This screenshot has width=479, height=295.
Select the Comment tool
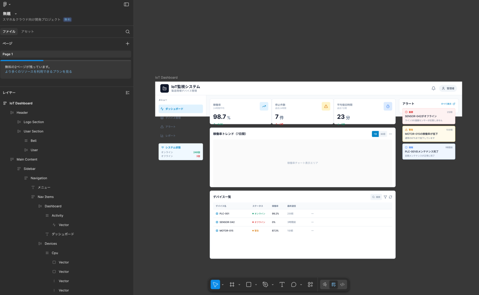(293, 284)
